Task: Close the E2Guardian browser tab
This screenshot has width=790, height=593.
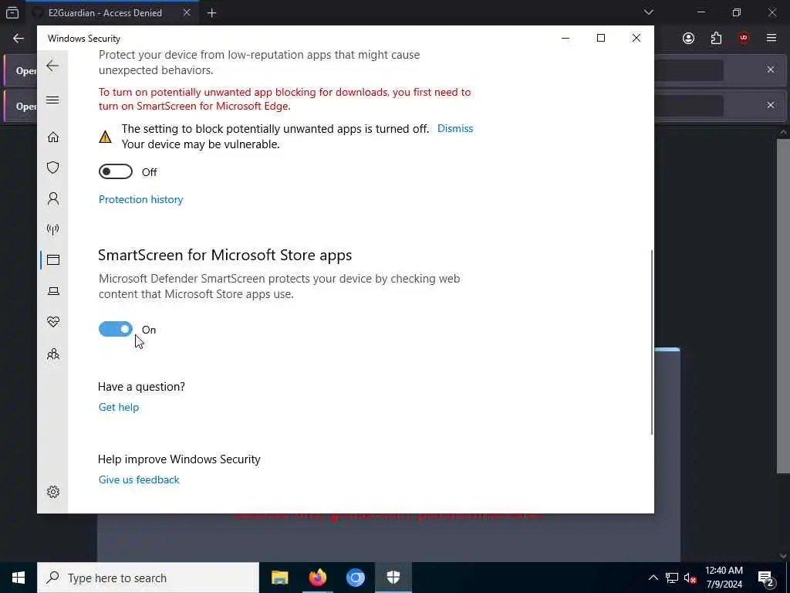Action: 187,13
